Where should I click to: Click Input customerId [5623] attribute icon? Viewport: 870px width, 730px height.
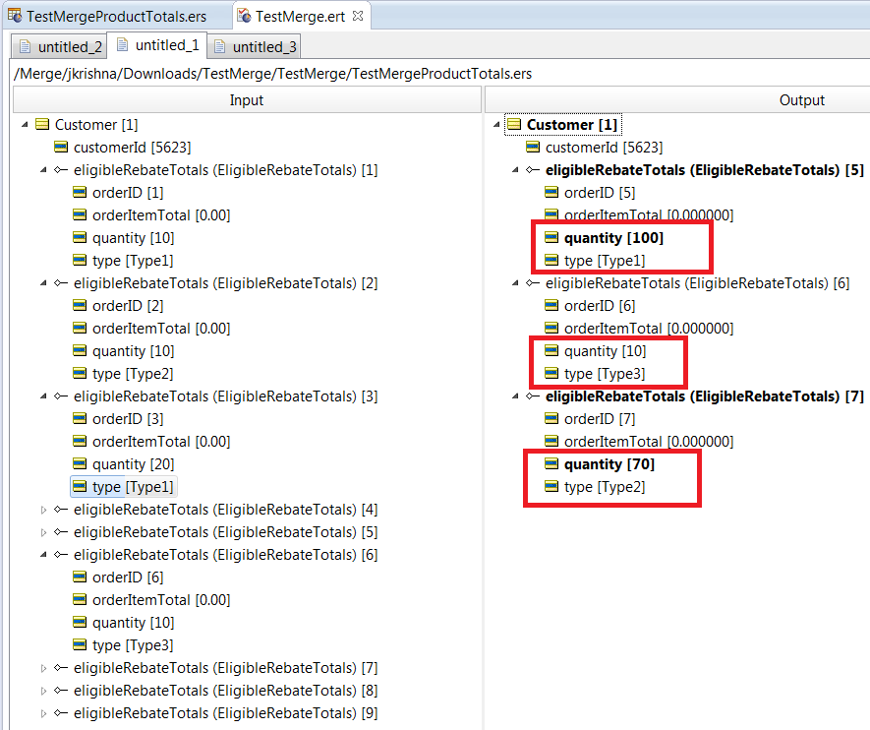[x=61, y=148]
